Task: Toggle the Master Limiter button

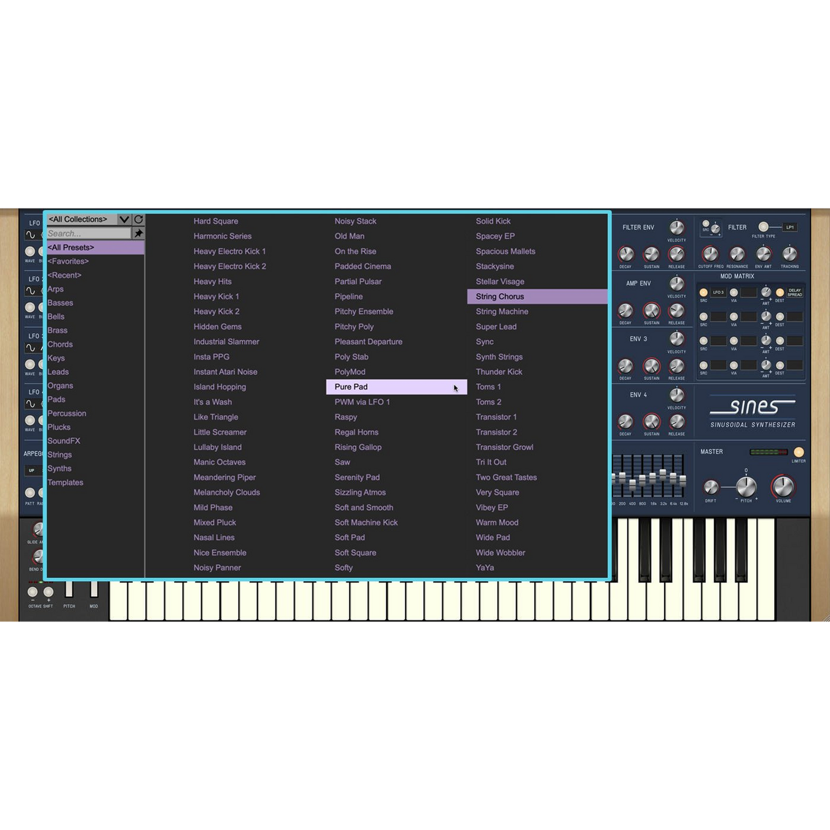Action: click(798, 452)
